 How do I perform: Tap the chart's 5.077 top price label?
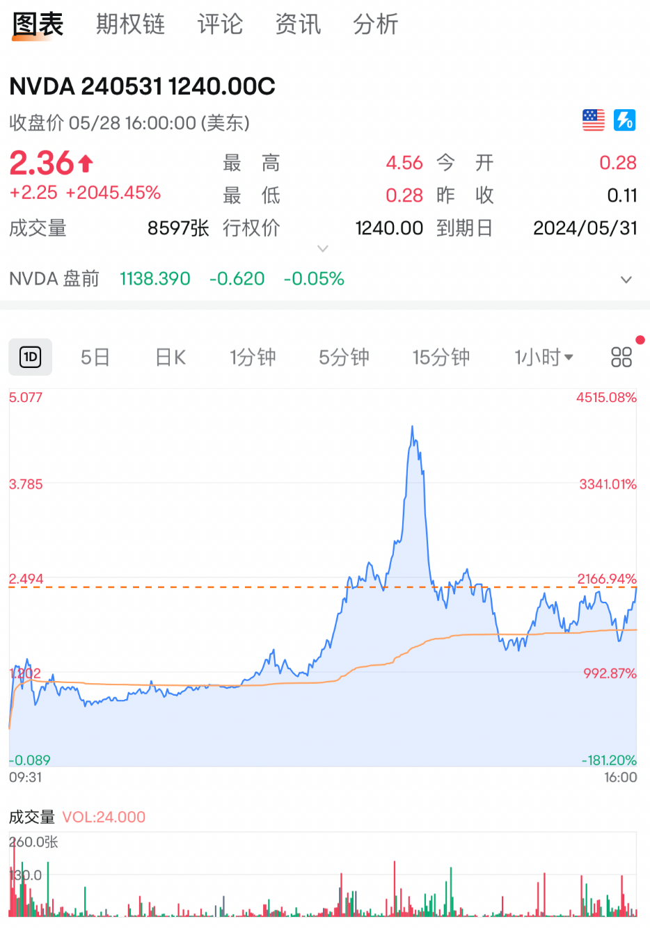[26, 397]
